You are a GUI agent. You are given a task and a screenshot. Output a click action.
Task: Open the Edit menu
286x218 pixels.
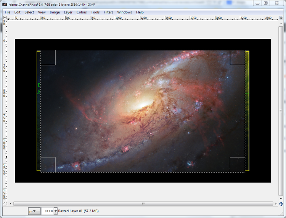(x=17, y=12)
